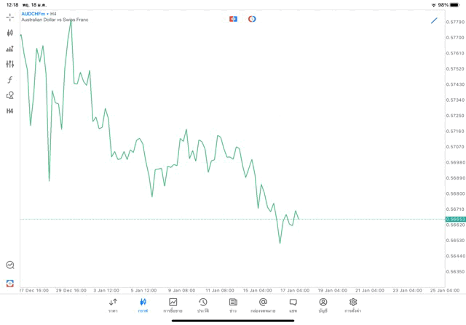Select the crosshair cursor tool

coord(9,17)
